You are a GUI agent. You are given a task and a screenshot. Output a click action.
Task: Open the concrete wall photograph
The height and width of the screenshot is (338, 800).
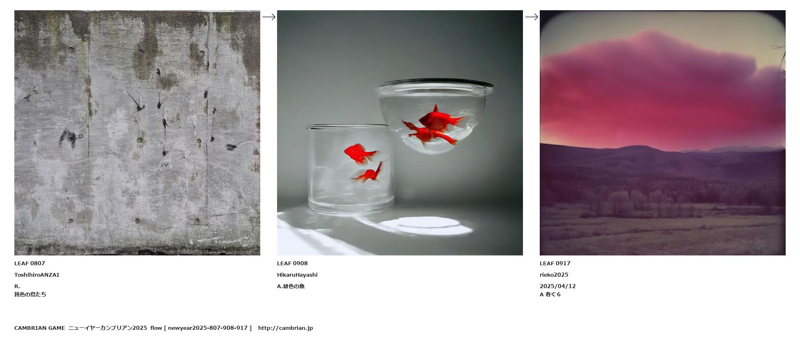click(137, 133)
